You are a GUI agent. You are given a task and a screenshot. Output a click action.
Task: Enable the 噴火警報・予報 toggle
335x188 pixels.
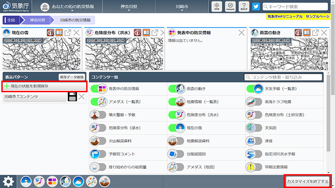tap(98, 114)
